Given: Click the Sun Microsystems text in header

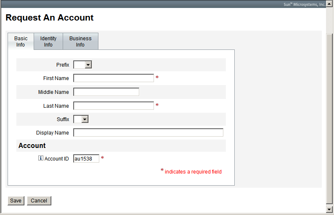Looking at the screenshot, I should (304, 4).
